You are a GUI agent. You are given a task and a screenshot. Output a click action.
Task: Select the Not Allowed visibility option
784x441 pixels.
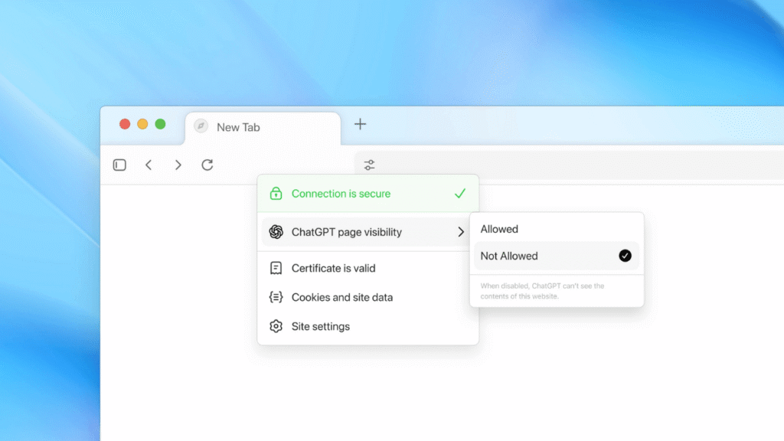coord(509,256)
